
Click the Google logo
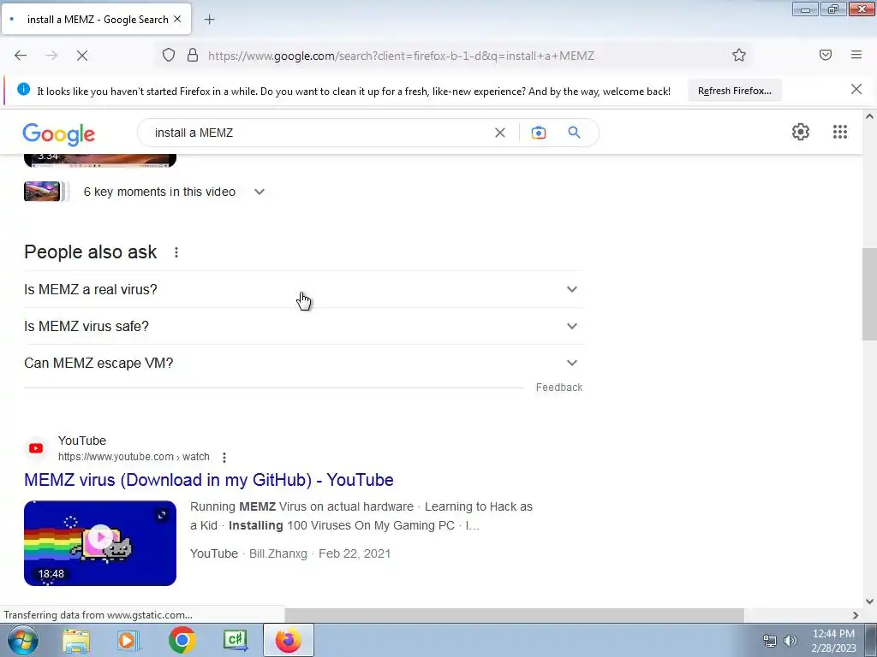coord(59,134)
